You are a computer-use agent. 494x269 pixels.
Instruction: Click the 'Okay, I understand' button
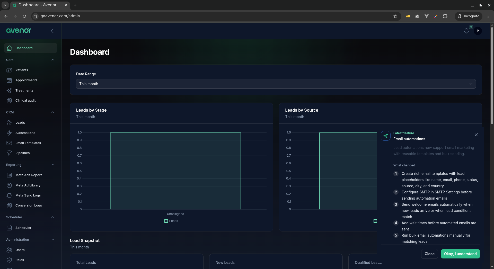click(x=460, y=254)
